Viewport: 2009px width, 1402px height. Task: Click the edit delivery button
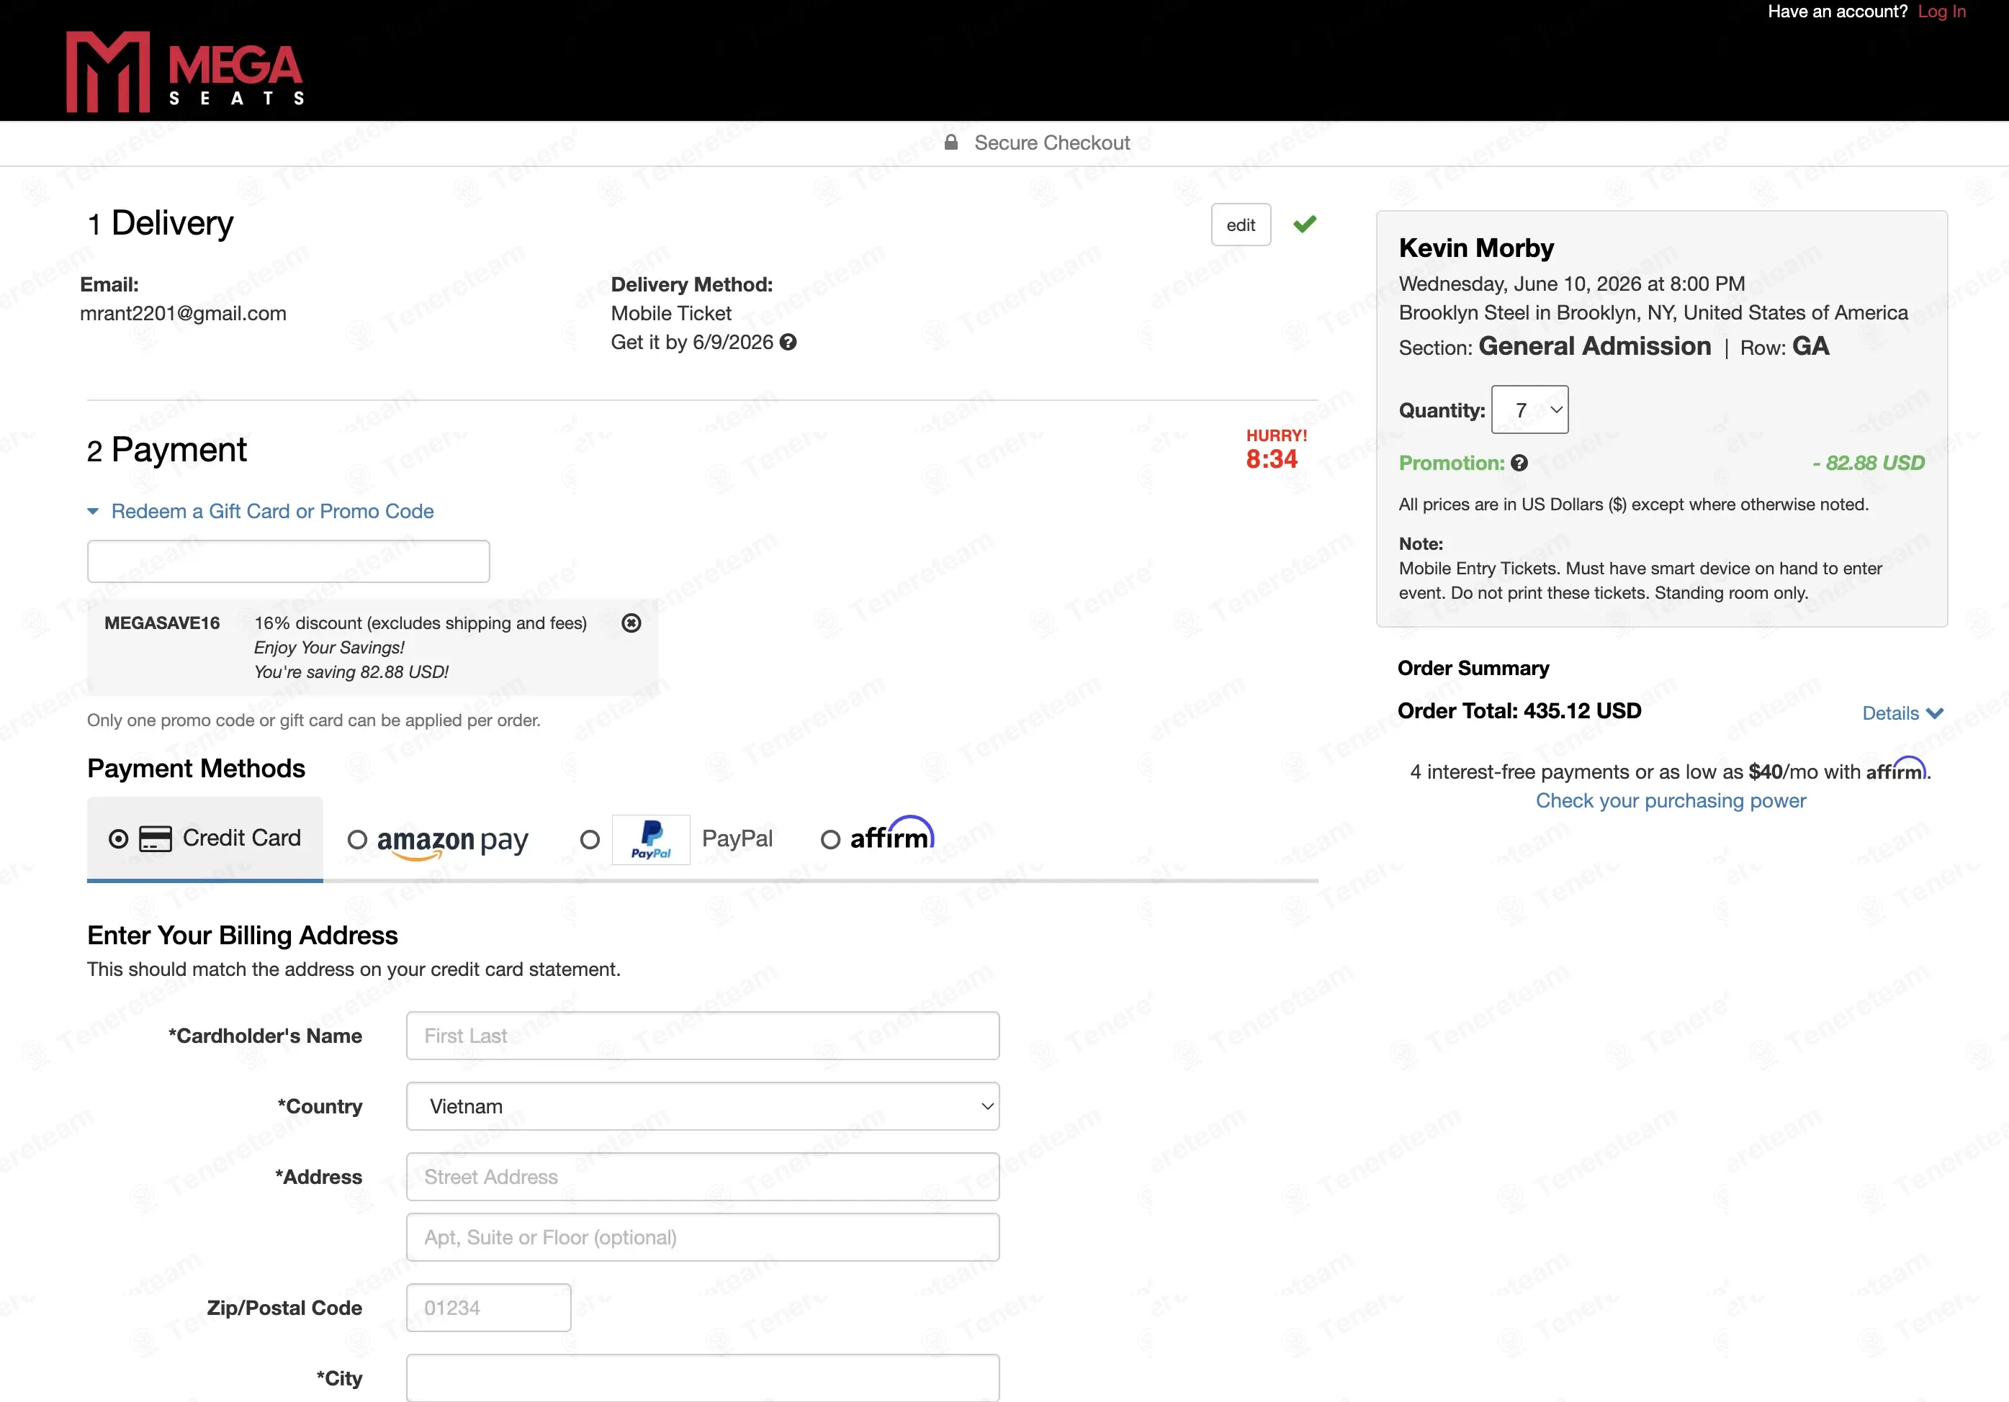tap(1241, 225)
